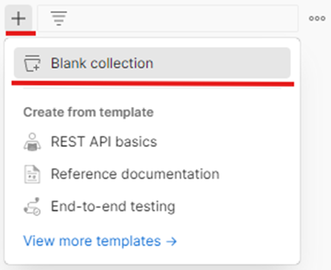
Task: Click the long red underline below Blank collection
Action: 153,83
